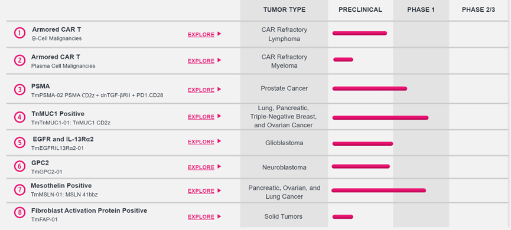The height and width of the screenshot is (230, 511).
Task: Click the Glioblastoma tumor type cell
Action: tap(284, 143)
